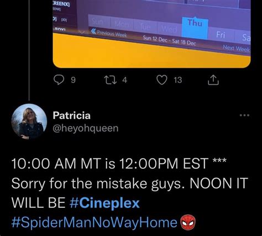Go to Previous Week
This screenshot has height=236, width=262.
point(109,33)
